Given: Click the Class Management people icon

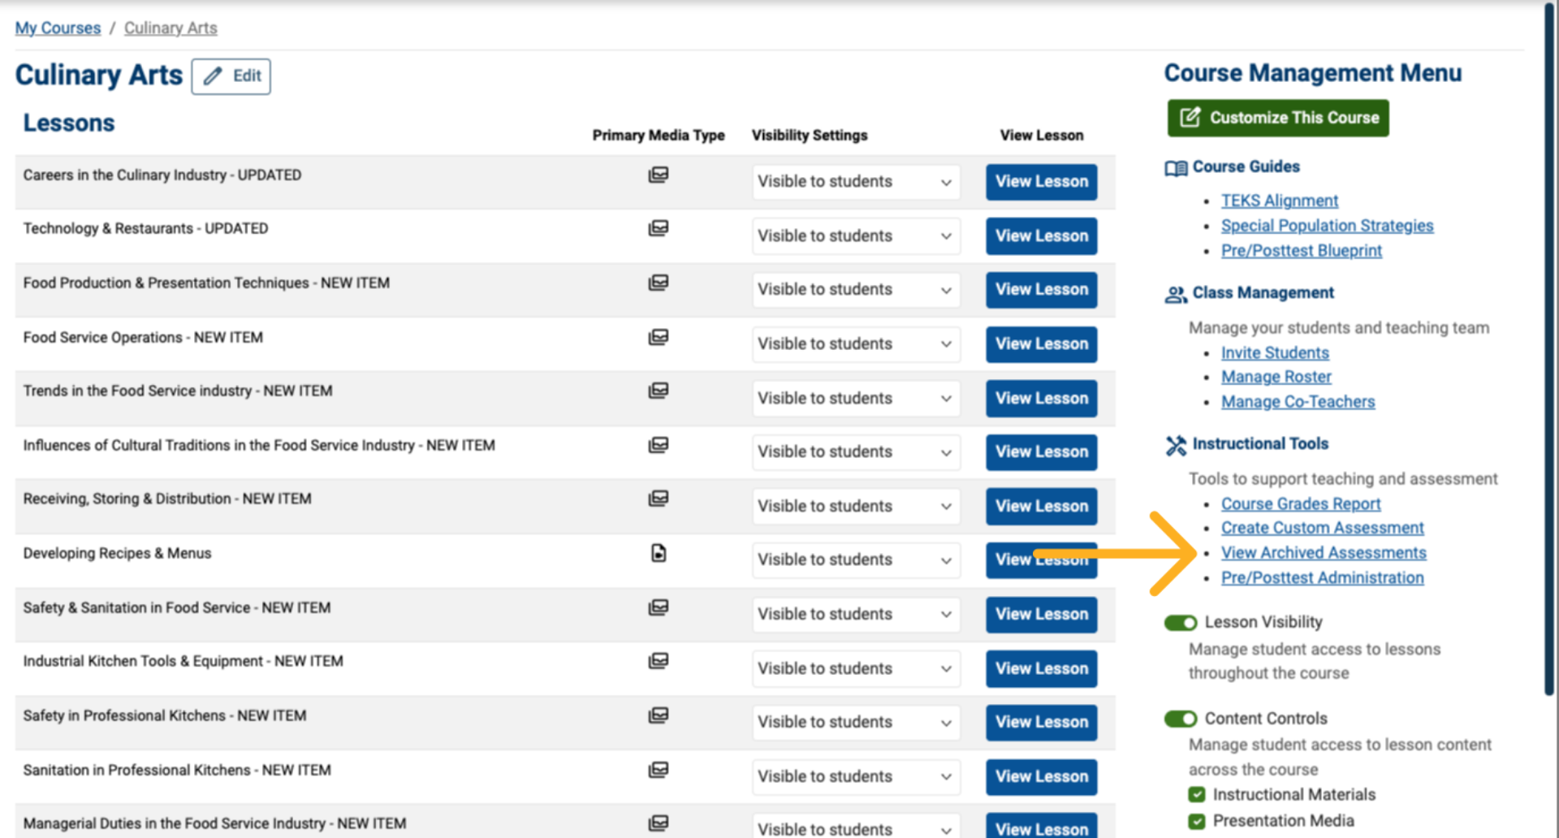Looking at the screenshot, I should pyautogui.click(x=1175, y=294).
